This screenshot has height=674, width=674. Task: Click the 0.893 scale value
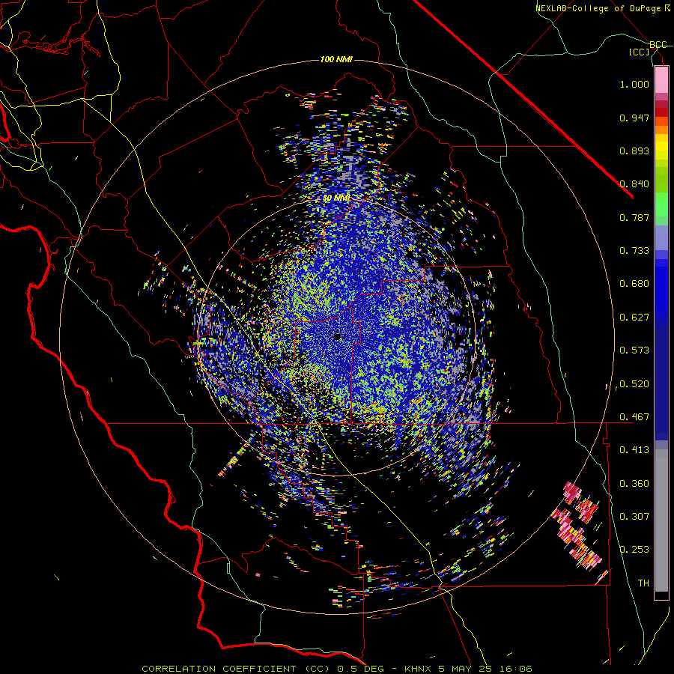tap(634, 151)
